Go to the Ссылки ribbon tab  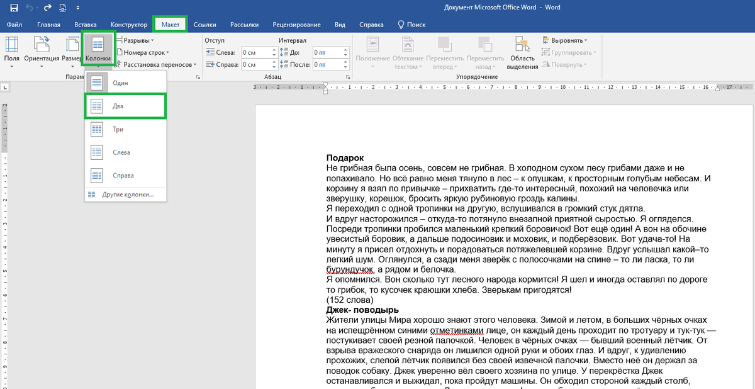click(x=204, y=25)
